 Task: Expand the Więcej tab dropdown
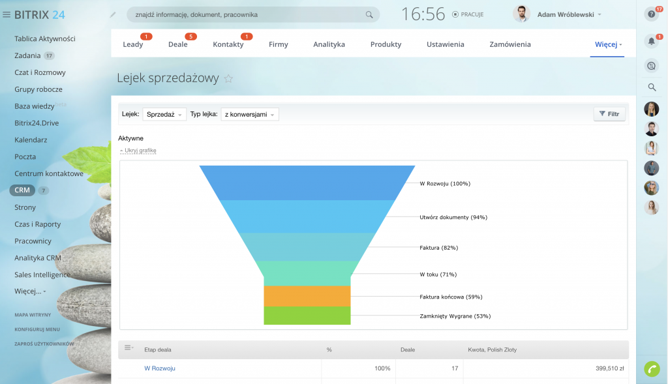608,44
